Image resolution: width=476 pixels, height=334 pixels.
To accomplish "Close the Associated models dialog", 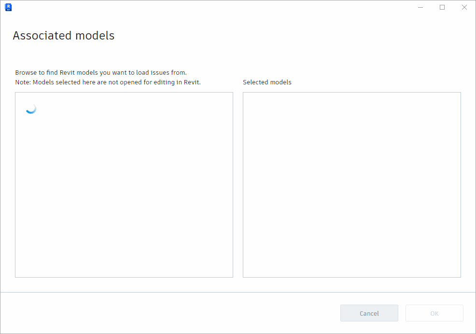I will [x=464, y=7].
